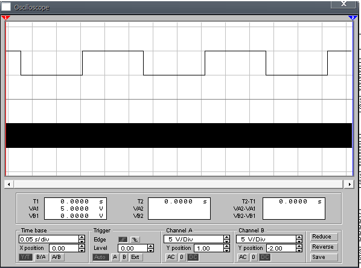Switch to A/B display mode
The height and width of the screenshot is (268, 361).
pos(57,257)
